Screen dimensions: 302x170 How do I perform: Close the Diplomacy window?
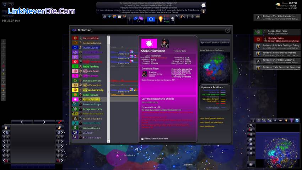point(227,31)
